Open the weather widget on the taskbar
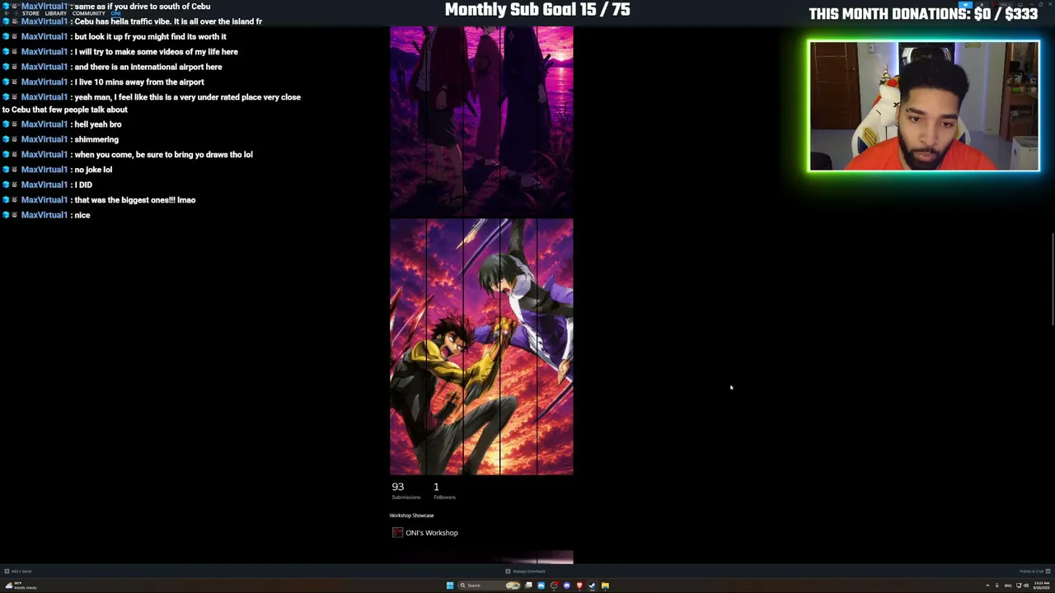This screenshot has width=1055, height=593. pyautogui.click(x=20, y=586)
